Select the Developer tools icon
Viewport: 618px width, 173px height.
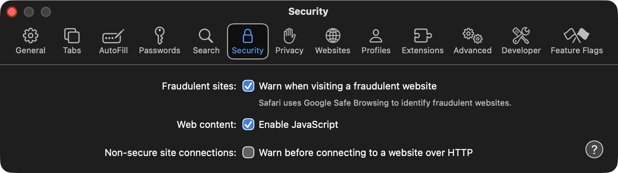click(521, 36)
